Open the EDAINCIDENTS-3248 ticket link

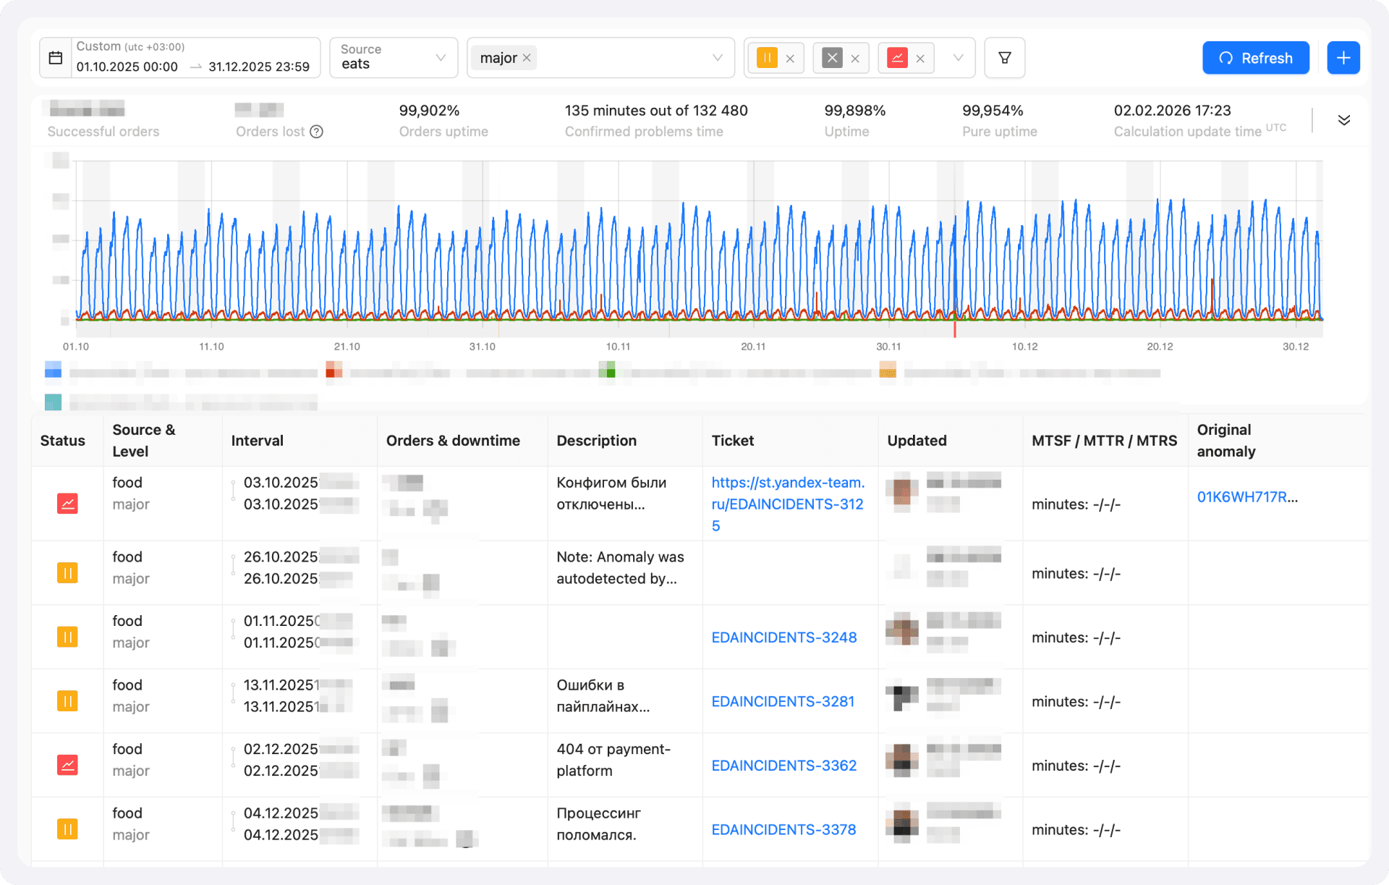[783, 638]
